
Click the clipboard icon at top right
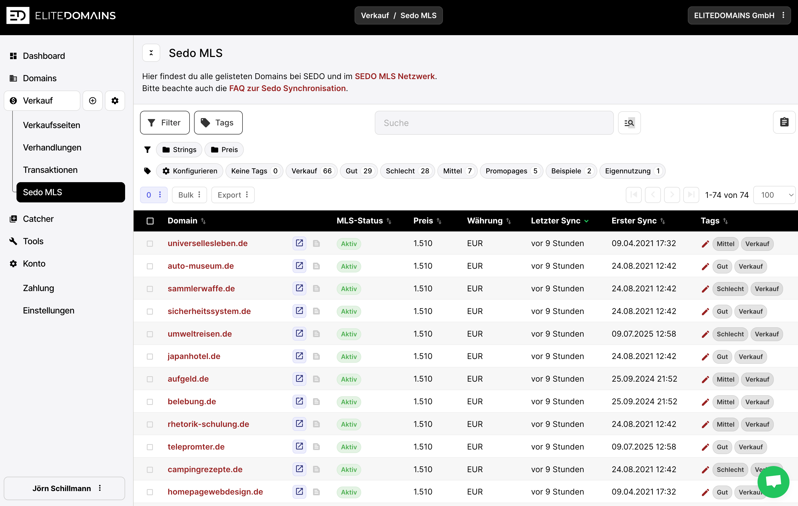[784, 122]
